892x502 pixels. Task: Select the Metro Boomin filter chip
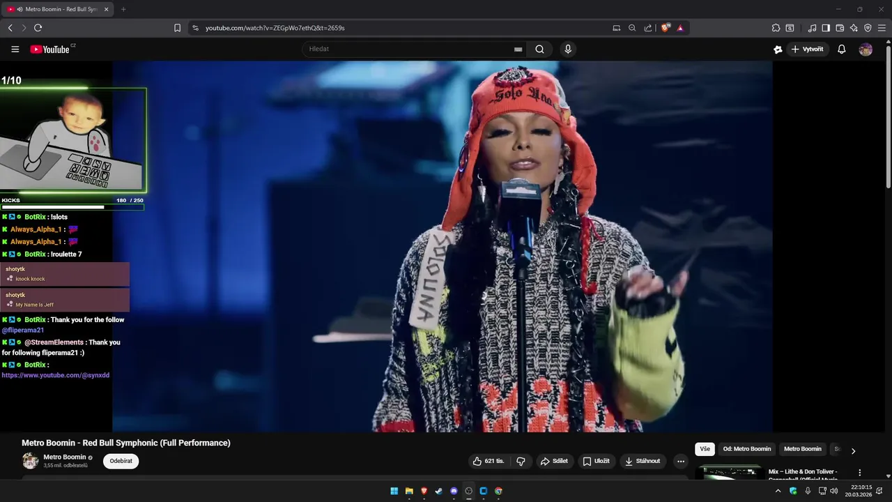pos(803,449)
